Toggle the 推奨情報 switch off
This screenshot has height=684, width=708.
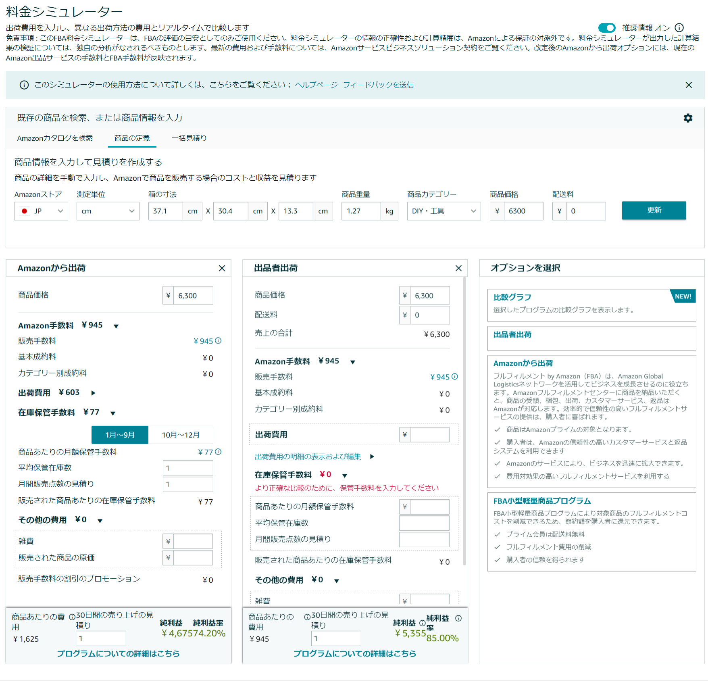coord(607,28)
